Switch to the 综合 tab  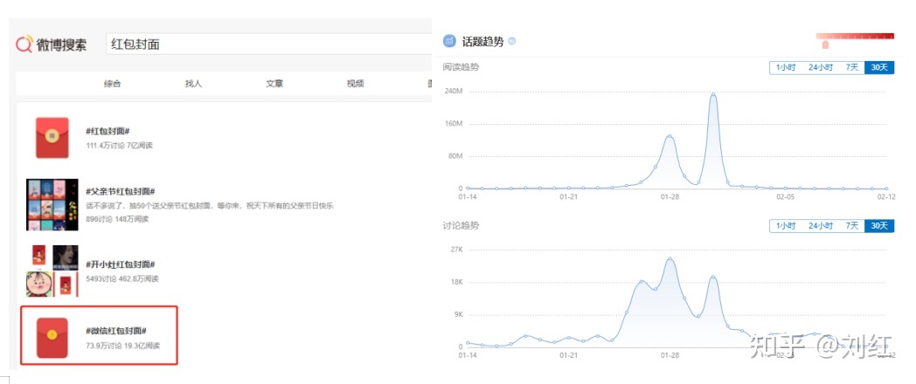[112, 84]
